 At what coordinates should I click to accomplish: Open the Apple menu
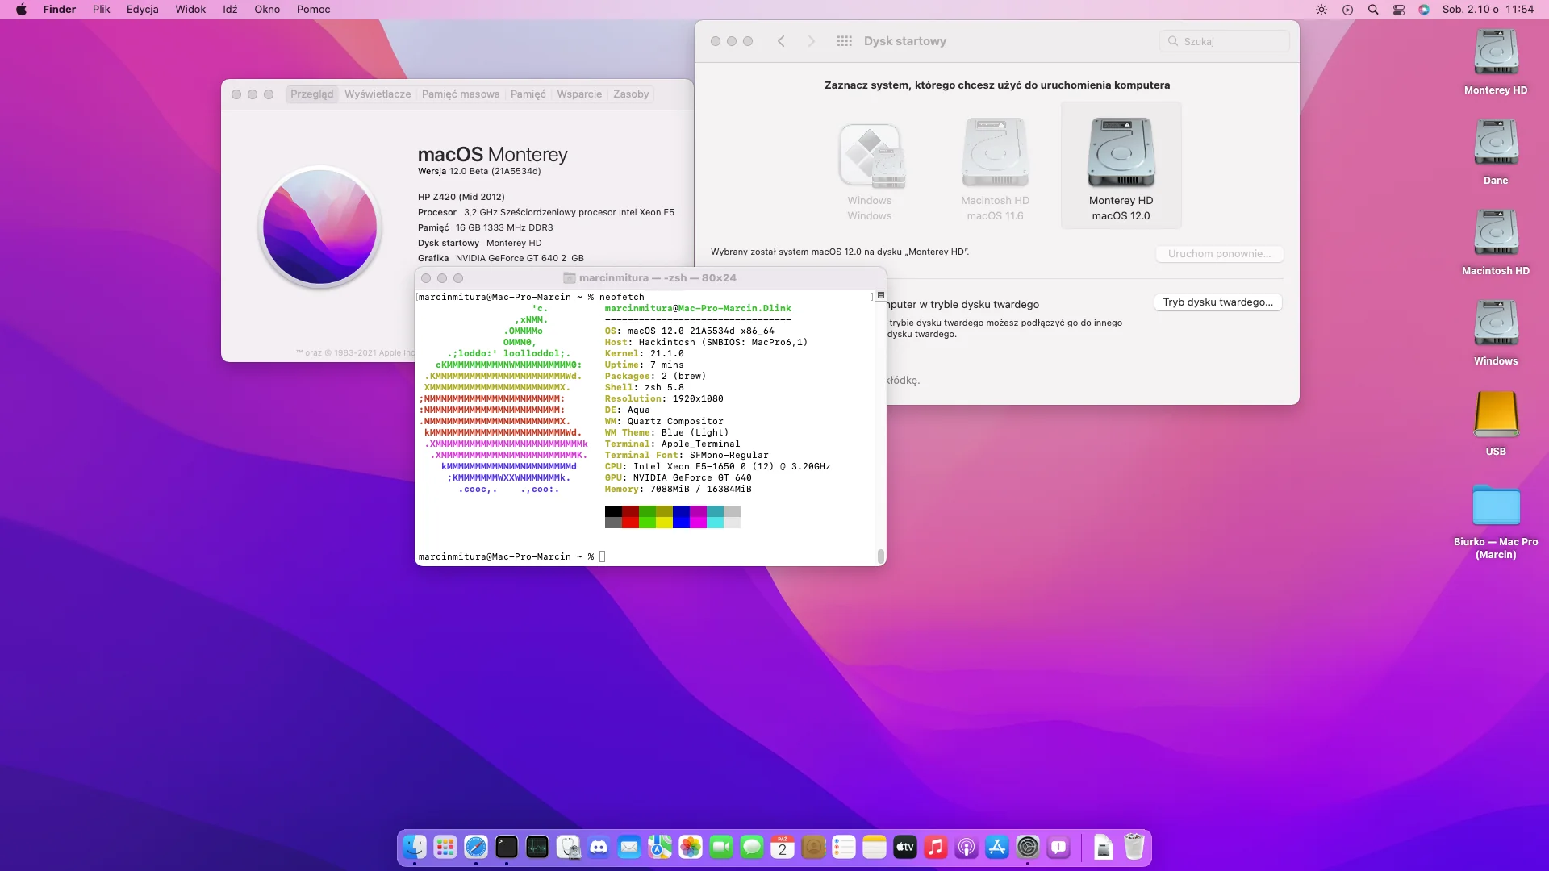22,10
